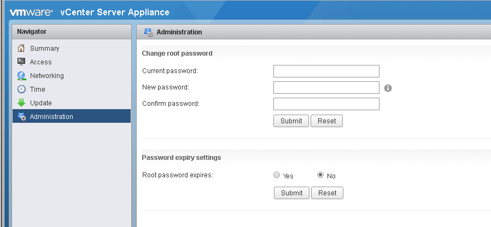The height and width of the screenshot is (227, 491).
Task: Submit the root password change
Action: click(291, 121)
